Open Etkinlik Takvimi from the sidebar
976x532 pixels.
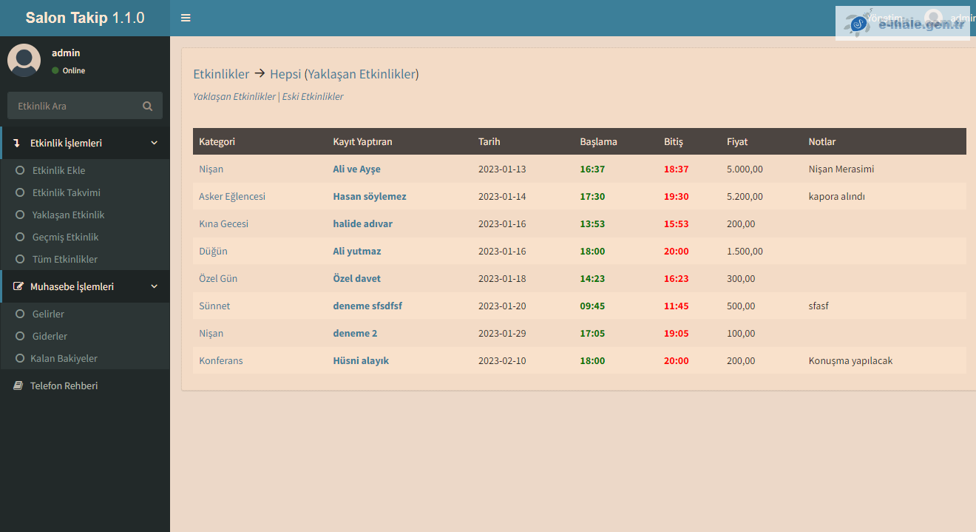[x=66, y=192]
